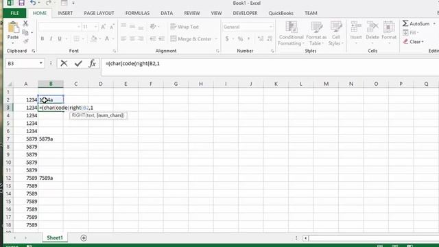This screenshot has height=247, width=439.
Task: Select cell containing 7589a
Action: pos(51,178)
